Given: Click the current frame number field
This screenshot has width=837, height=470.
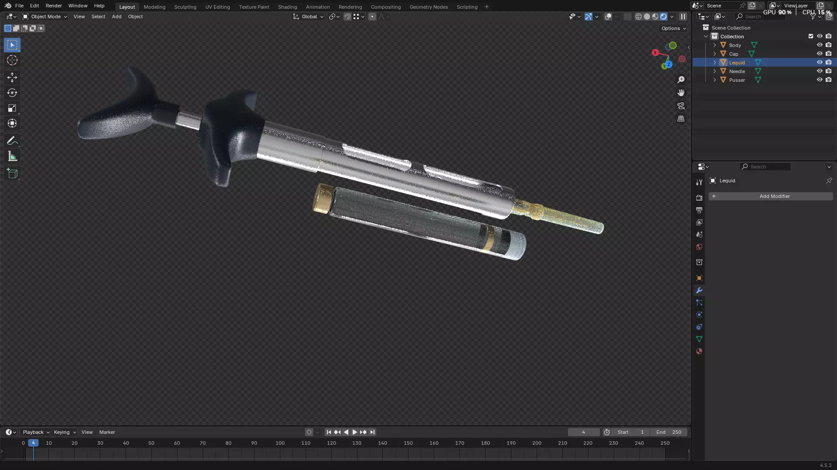Looking at the screenshot, I should coord(583,432).
